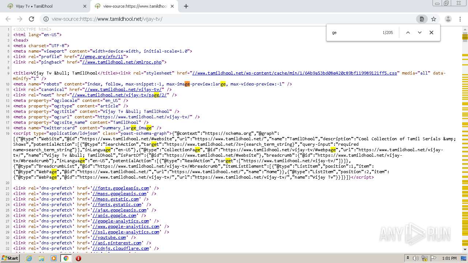The width and height of the screenshot is (468, 263).
Task: Launch Internet Explorer from taskbar
Action: (29, 258)
